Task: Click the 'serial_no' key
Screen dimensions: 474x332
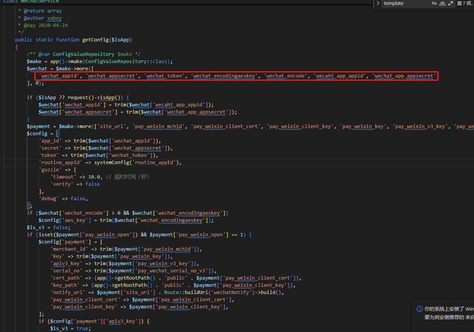Action: click(x=66, y=271)
